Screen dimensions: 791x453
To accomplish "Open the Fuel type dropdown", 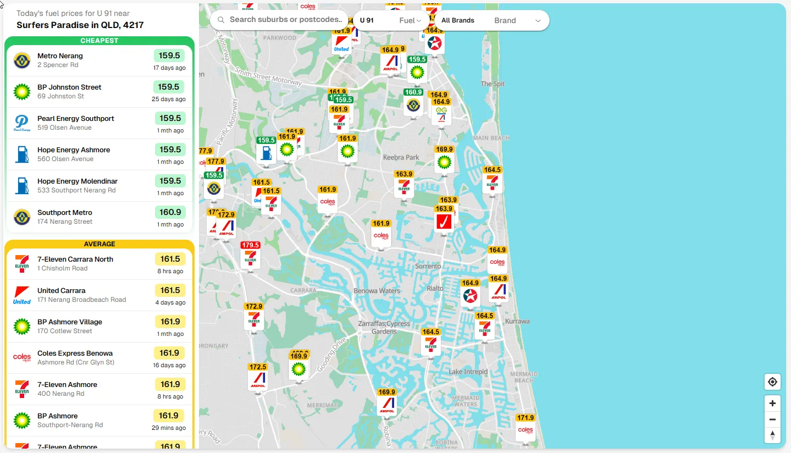I will click(x=391, y=20).
